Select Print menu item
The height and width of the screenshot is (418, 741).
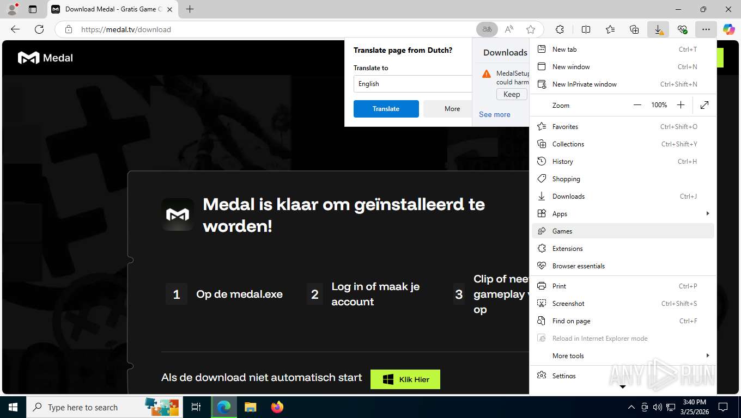[x=623, y=286]
